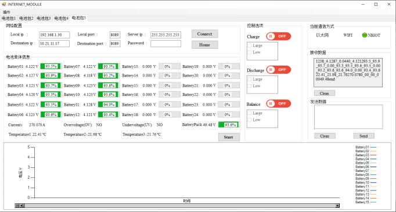The height and width of the screenshot is (212, 396).
Task: Click BatteryPack 93.6% progress bar
Action: click(x=229, y=124)
